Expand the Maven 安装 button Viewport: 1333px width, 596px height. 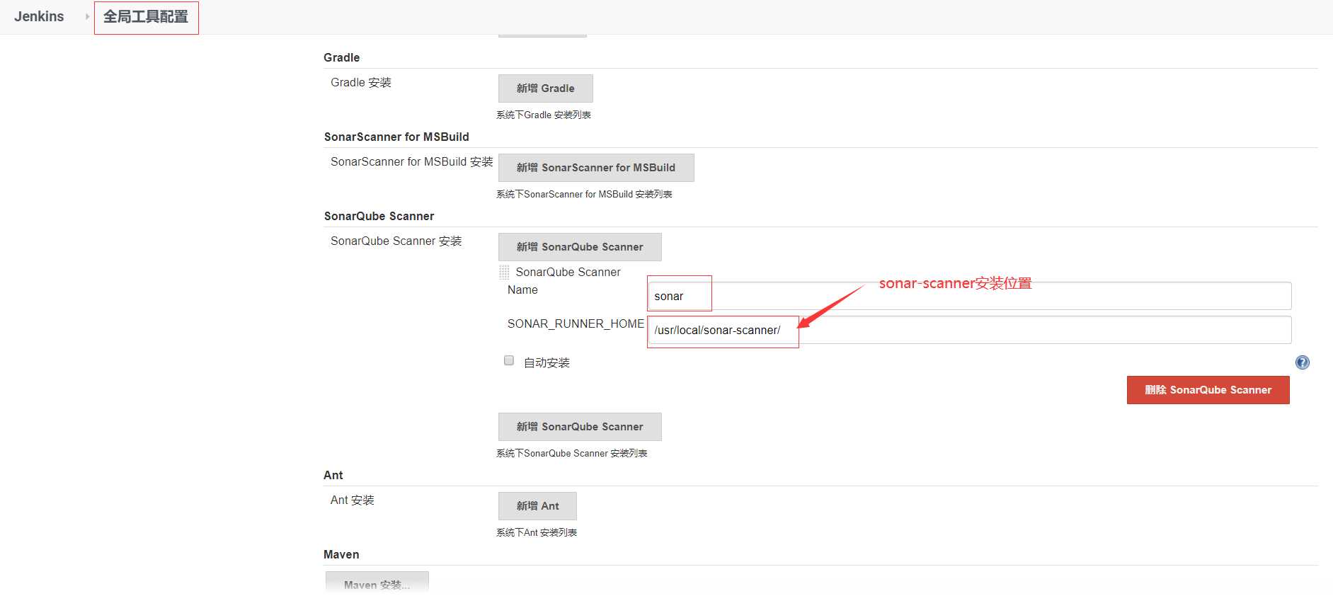(377, 583)
